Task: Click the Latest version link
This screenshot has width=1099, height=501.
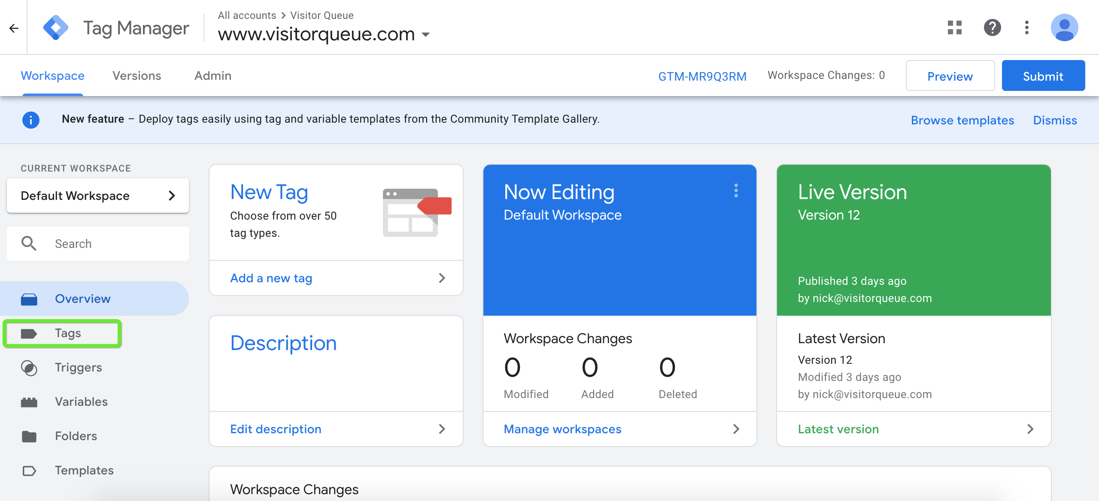Action: tap(838, 429)
